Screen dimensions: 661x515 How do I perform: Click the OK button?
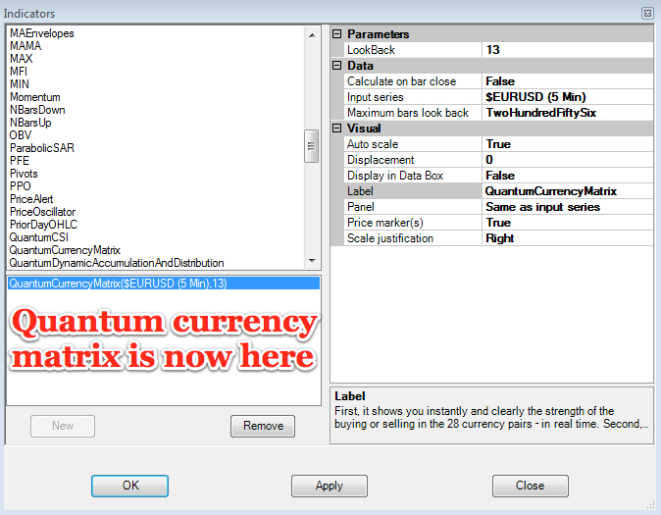(129, 486)
